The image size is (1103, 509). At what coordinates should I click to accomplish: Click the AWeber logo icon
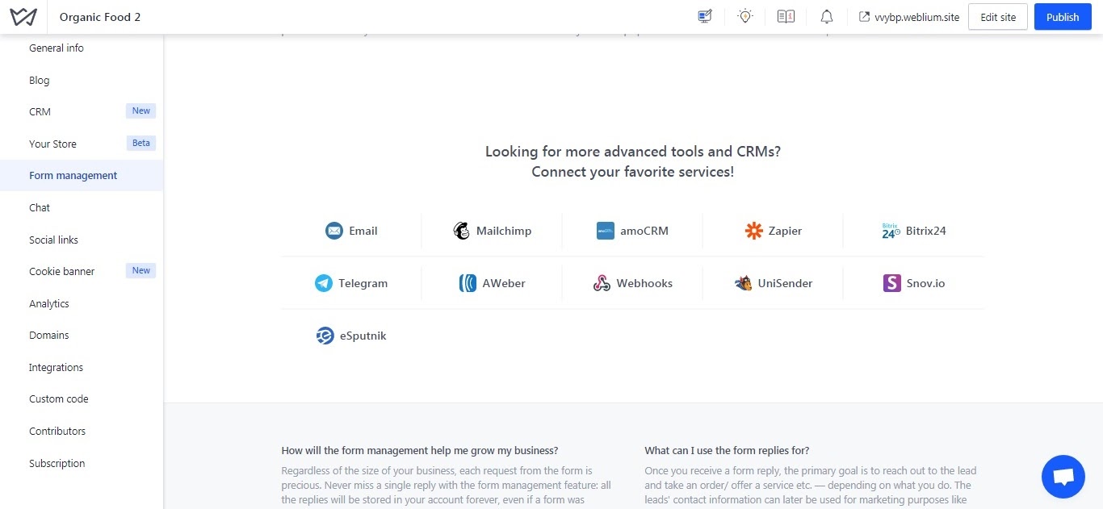coord(468,283)
